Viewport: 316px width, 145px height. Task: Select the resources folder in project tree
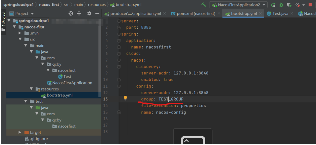tap(47, 89)
